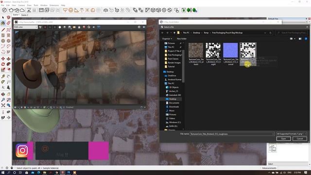Switch to Scene 1 tab

click(16, 15)
